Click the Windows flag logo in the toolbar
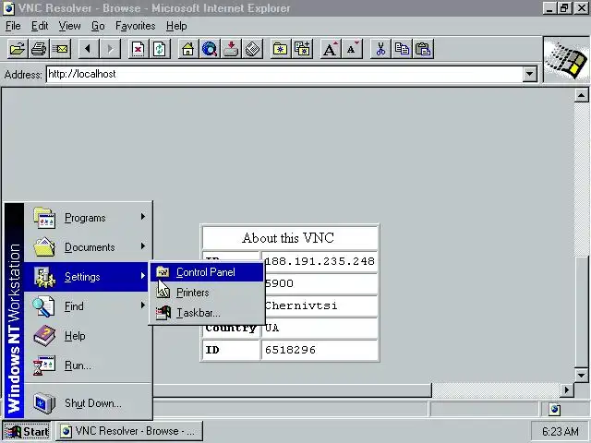 point(567,60)
